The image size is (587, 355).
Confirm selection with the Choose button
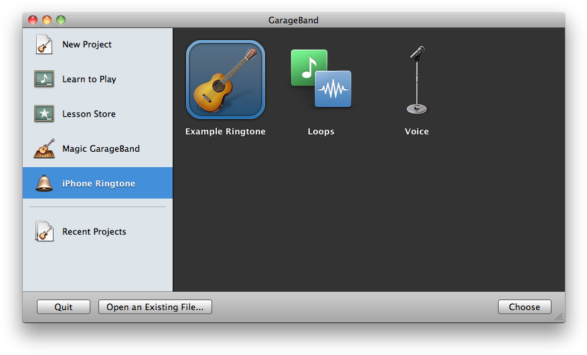point(525,307)
